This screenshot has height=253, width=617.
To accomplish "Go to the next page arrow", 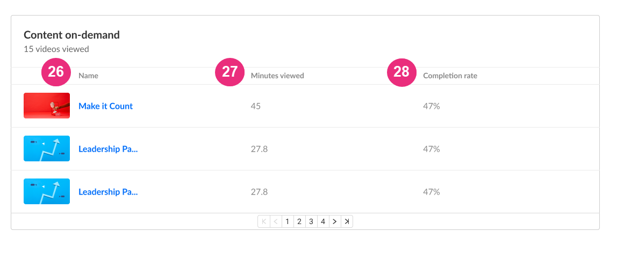I will pos(335,221).
